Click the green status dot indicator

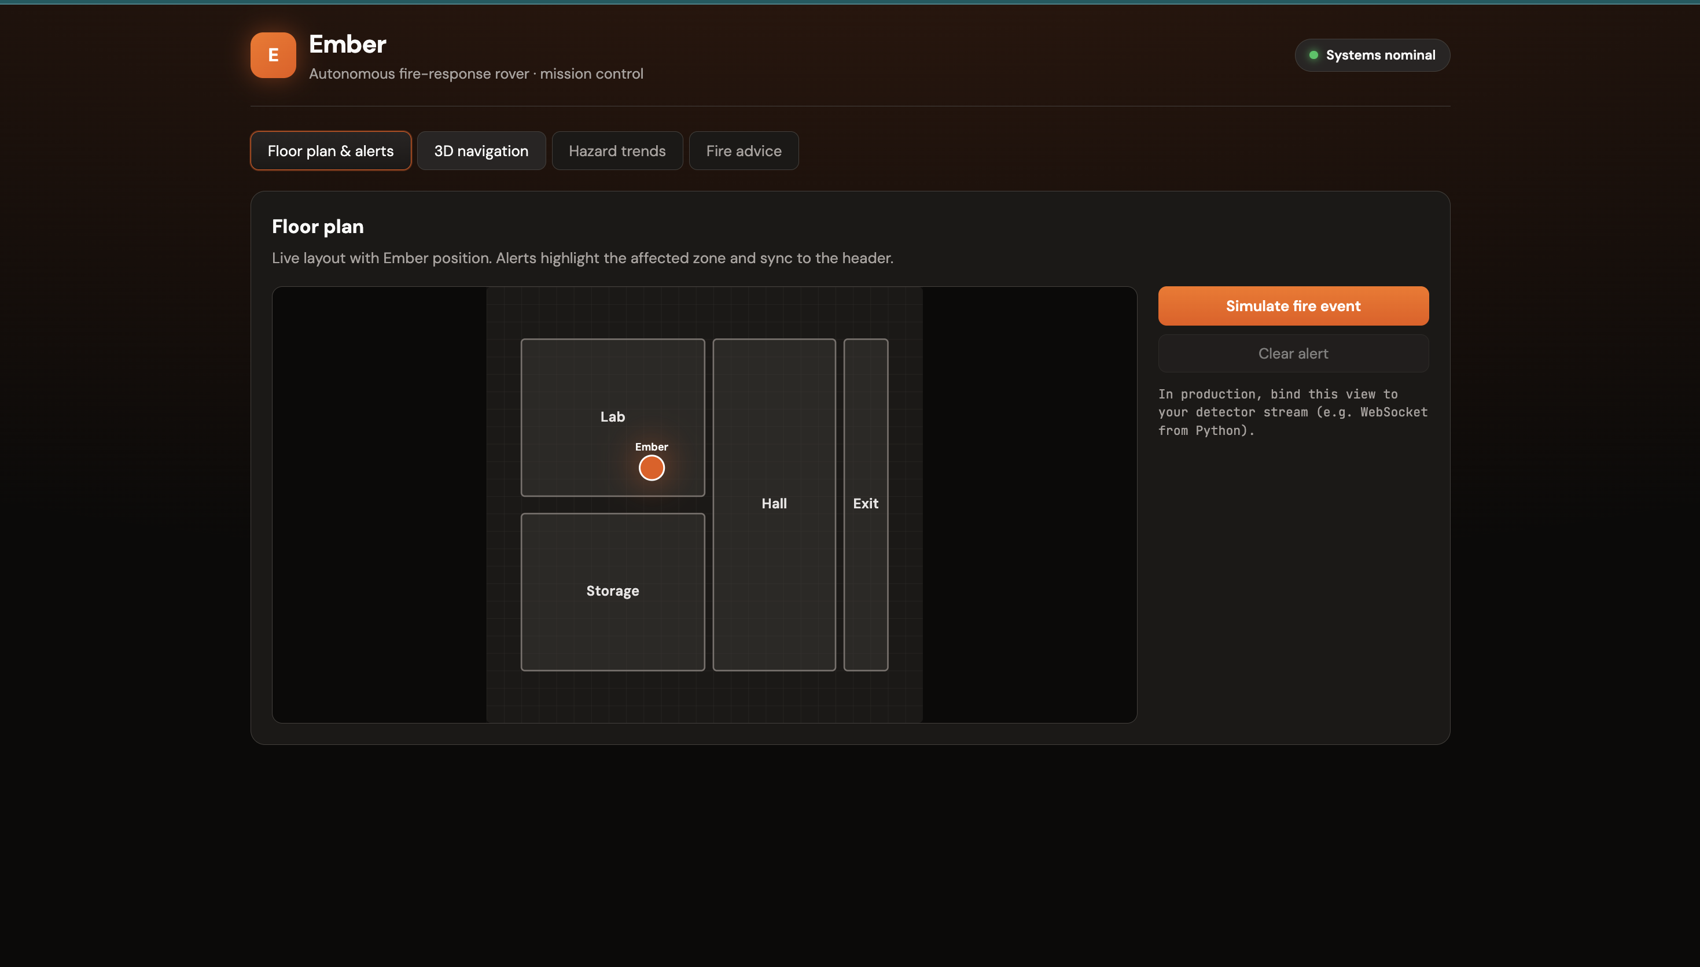click(1313, 55)
